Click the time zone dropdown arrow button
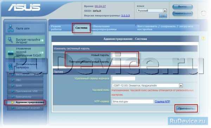The height and width of the screenshot is (128, 211). pyautogui.click(x=181, y=85)
